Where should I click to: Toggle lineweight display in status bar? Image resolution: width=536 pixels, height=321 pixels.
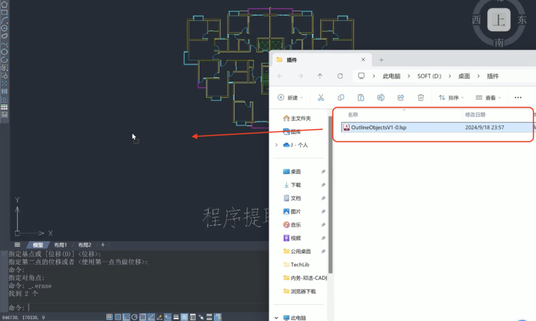(x=176, y=317)
